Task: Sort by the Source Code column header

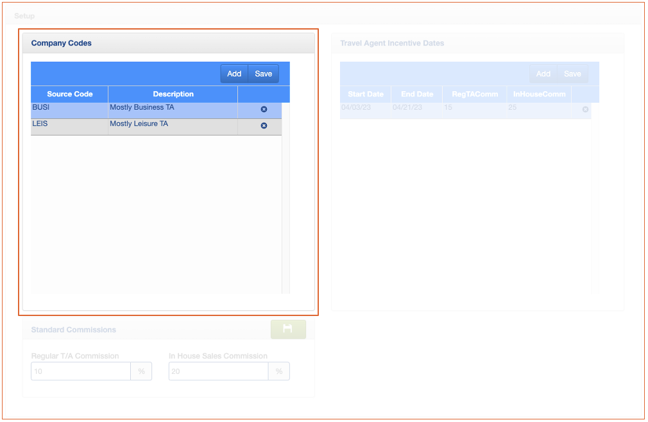Action: tap(69, 94)
